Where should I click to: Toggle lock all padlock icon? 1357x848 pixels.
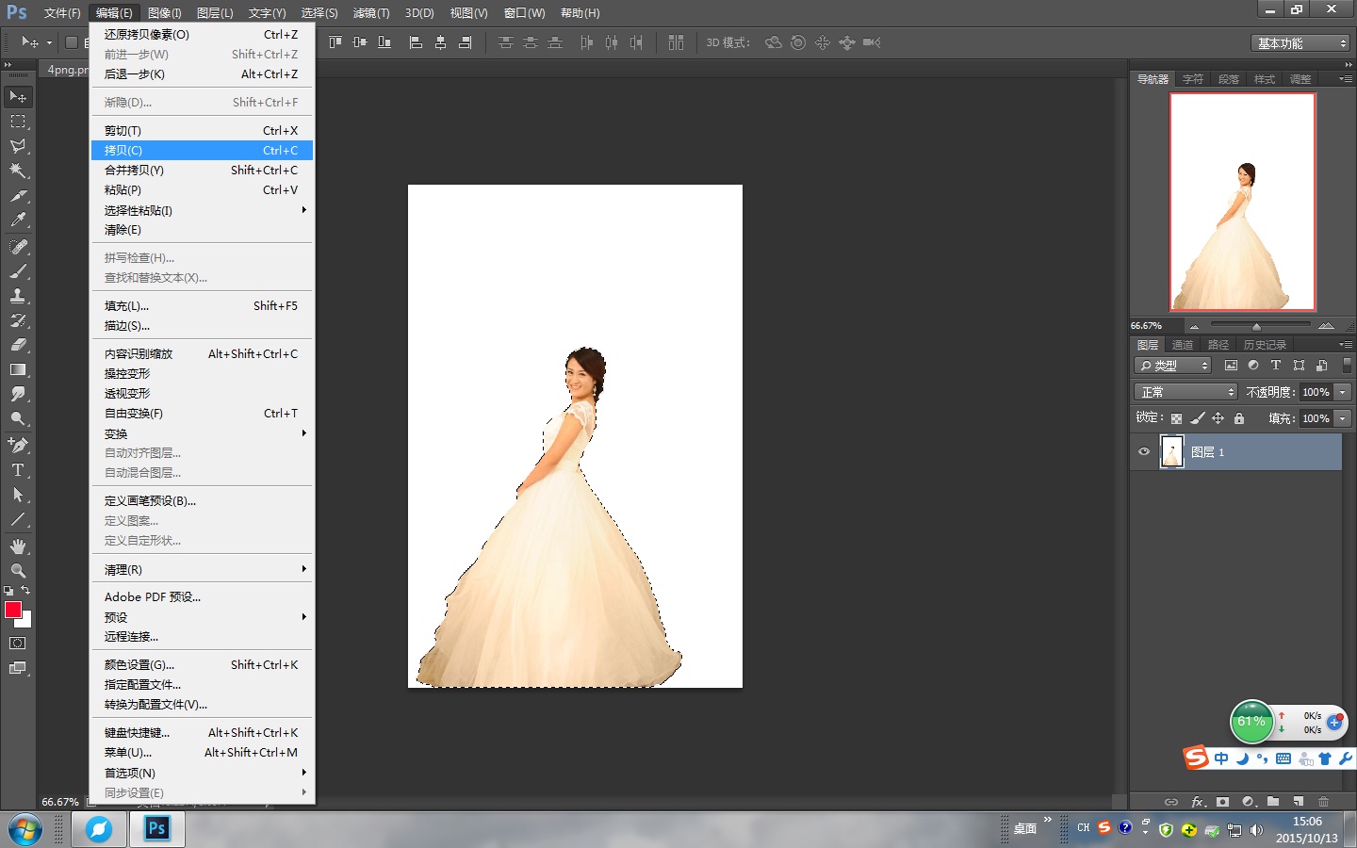pyautogui.click(x=1239, y=418)
